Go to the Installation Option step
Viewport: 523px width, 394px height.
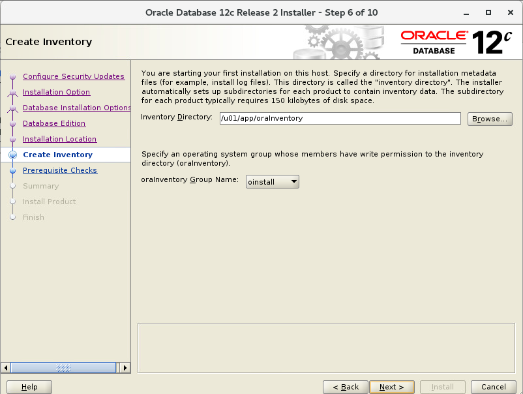pyautogui.click(x=56, y=92)
